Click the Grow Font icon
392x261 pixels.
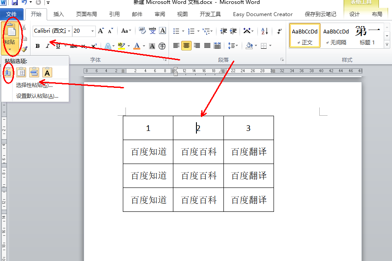click(x=101, y=31)
